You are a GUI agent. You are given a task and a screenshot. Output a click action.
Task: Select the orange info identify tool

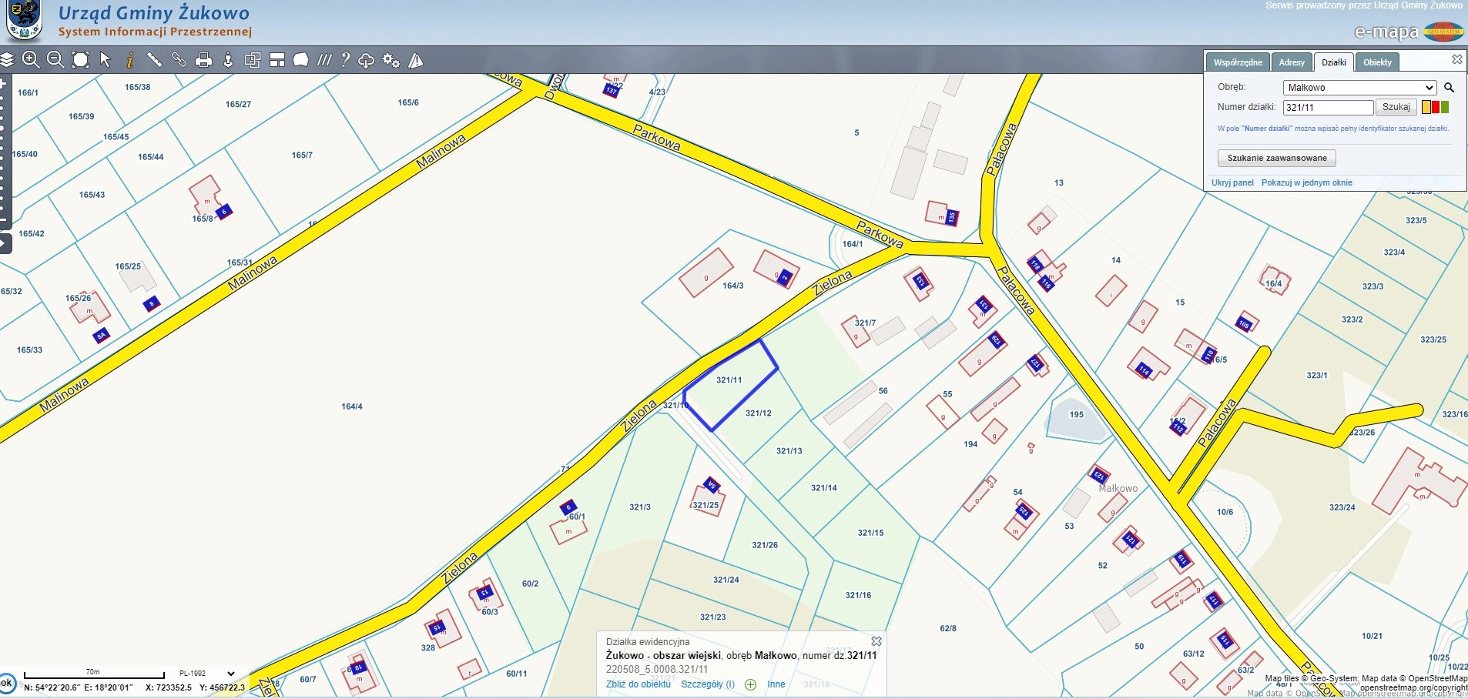[x=130, y=60]
